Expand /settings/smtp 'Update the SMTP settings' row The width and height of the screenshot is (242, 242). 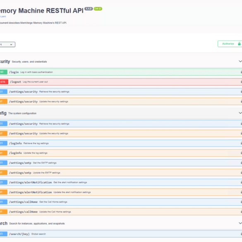pos(121,173)
